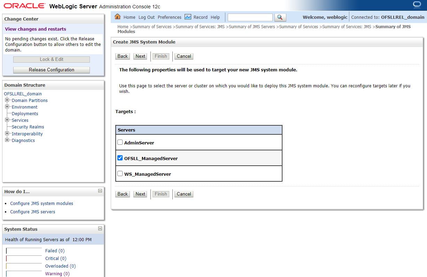Viewport: 427px width, 277px height.
Task: Check the WS_ManagedServer checkbox
Action: [x=120, y=174]
